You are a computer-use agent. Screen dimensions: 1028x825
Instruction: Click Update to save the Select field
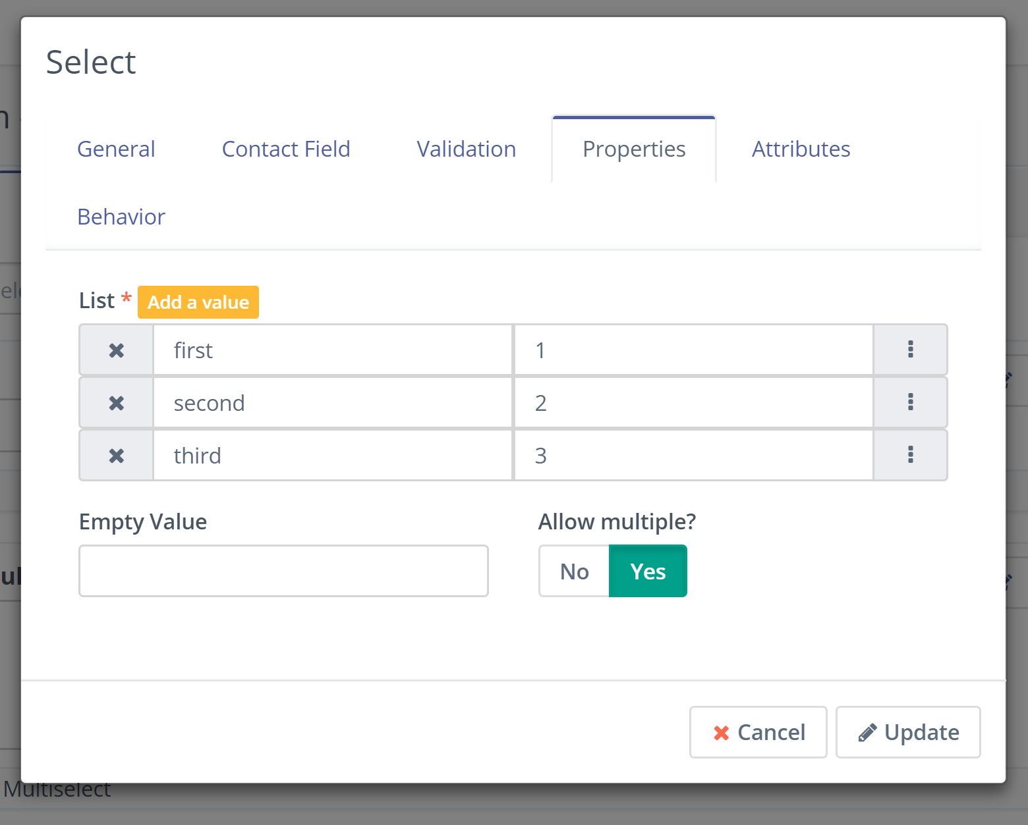coord(908,732)
